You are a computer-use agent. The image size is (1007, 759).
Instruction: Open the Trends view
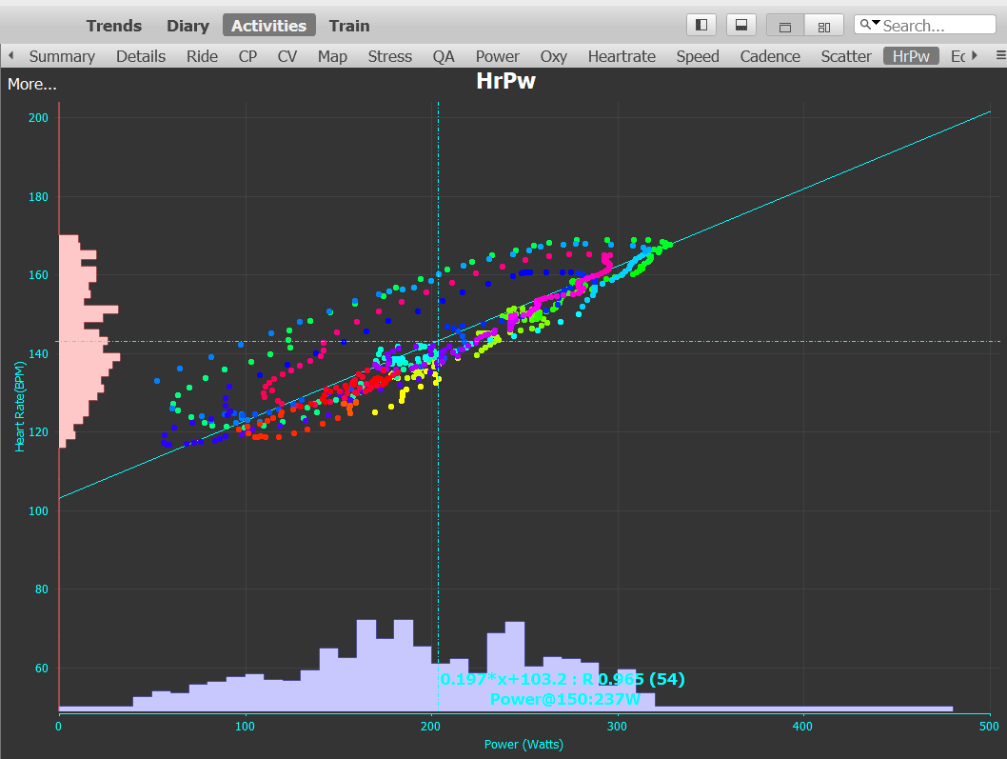tap(114, 26)
